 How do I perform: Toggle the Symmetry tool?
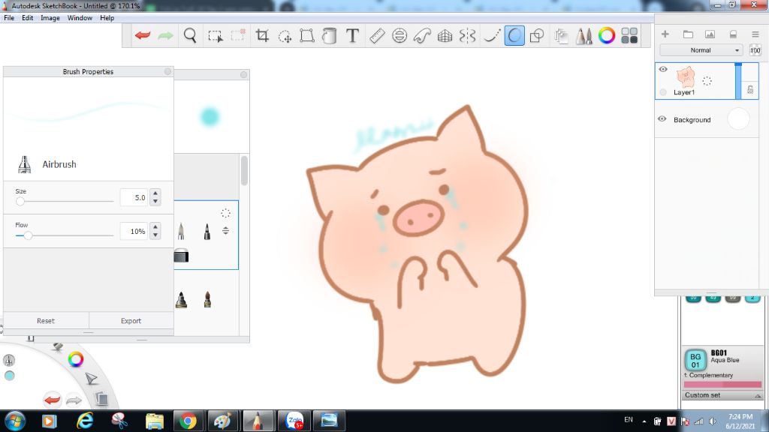pos(467,36)
